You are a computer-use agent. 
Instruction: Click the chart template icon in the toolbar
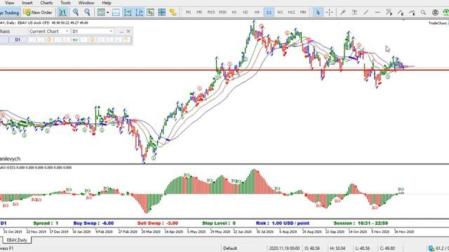pos(101,13)
